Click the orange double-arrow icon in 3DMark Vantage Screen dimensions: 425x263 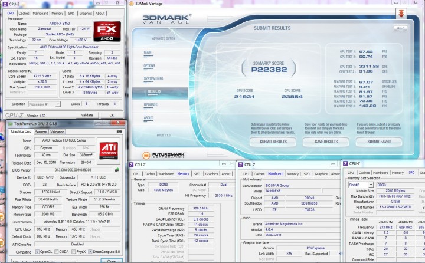[x=401, y=14]
